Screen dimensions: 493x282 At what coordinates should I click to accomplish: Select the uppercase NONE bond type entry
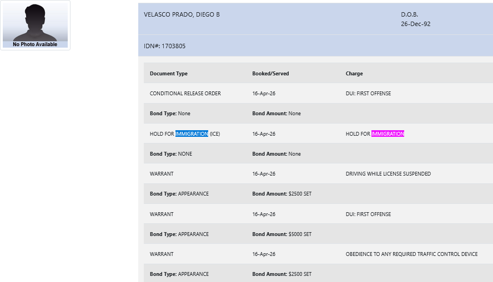point(185,154)
